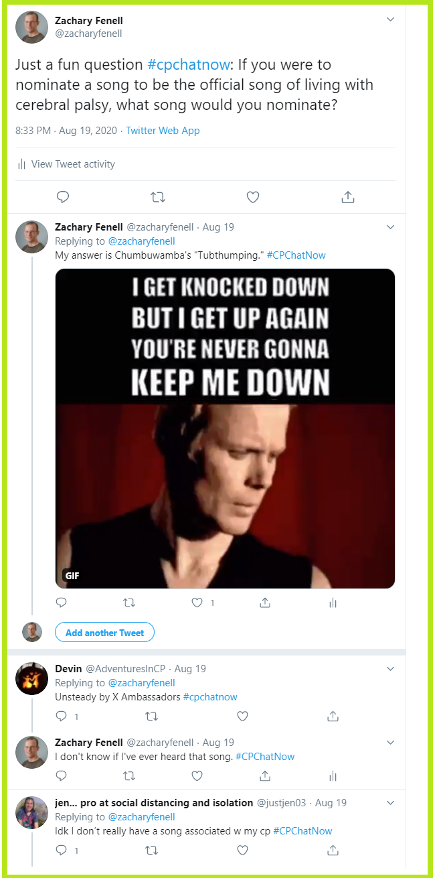Screen dimensions: 435x878
Task: Retweet Devin's X Ambassadors tweet
Action: (x=152, y=716)
